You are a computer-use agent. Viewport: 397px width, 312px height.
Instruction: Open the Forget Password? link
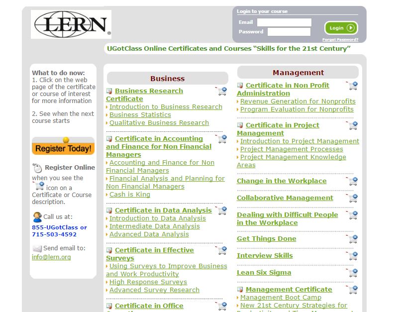340,40
